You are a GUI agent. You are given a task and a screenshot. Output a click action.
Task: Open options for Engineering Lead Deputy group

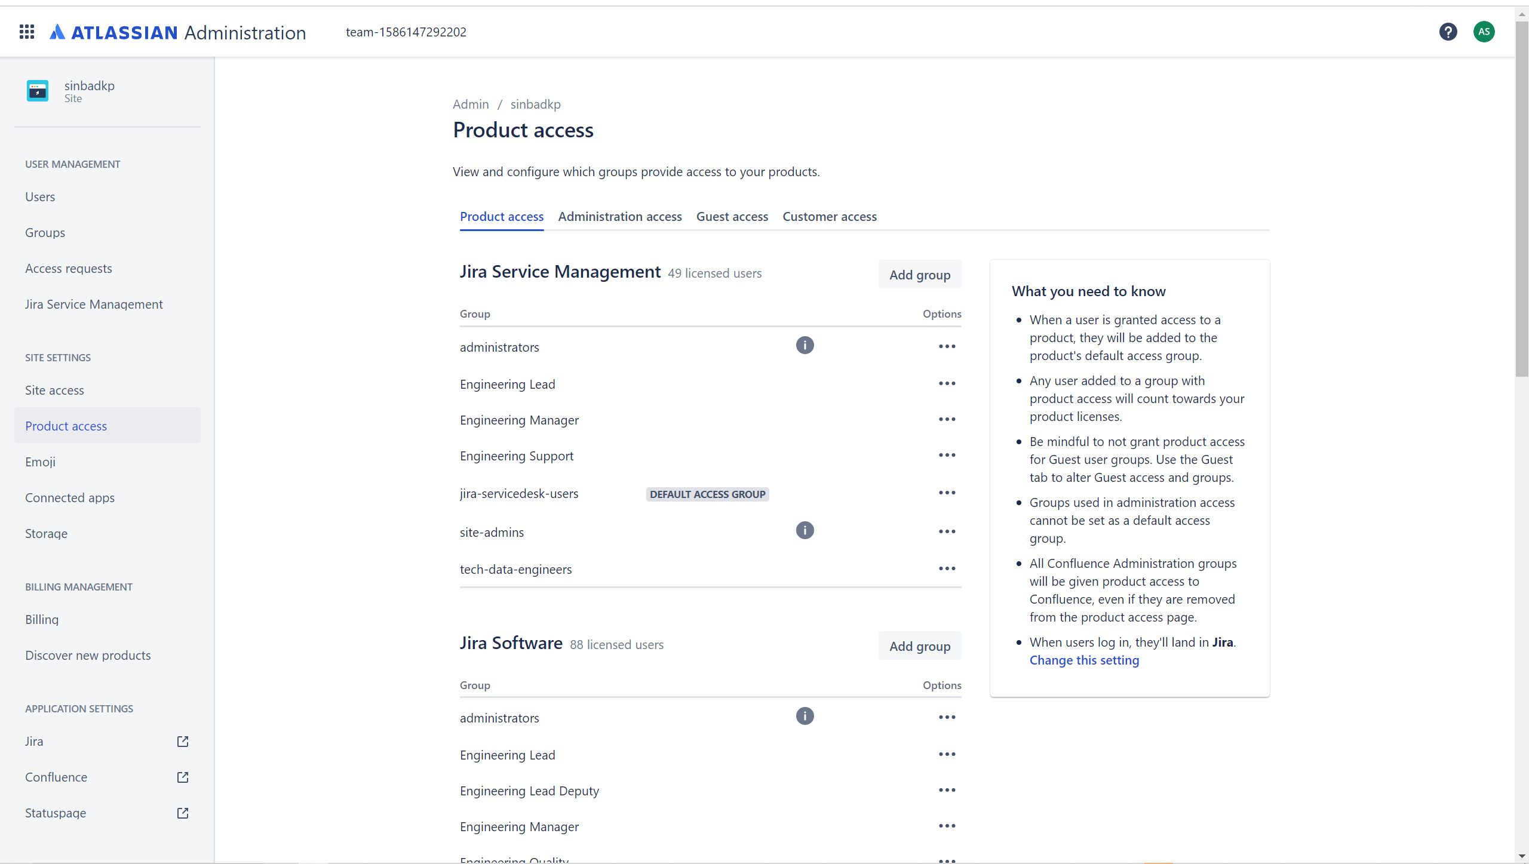947,790
